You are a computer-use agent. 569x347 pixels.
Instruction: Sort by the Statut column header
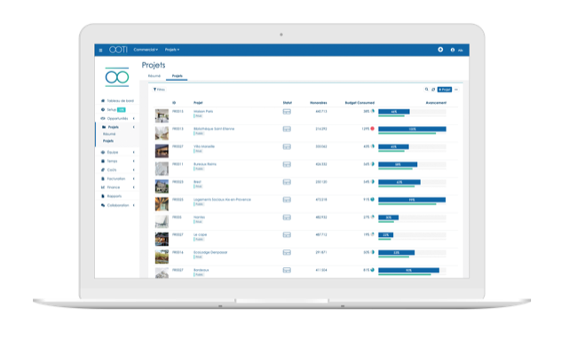pos(287,103)
